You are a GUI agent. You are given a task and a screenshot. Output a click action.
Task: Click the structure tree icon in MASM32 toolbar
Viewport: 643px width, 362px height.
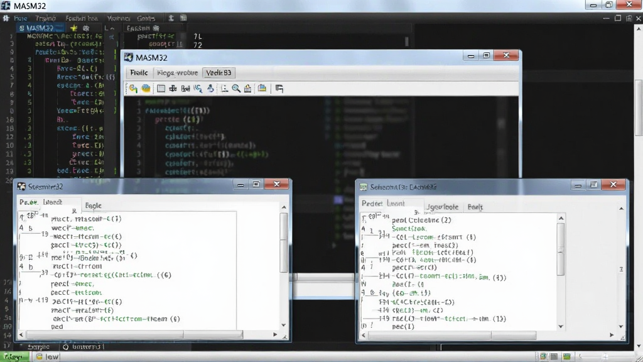pos(173,88)
